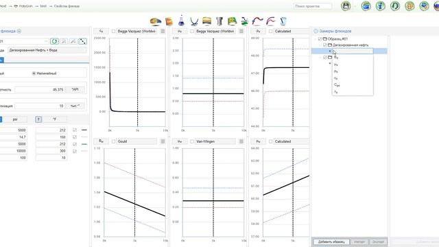Click the Свойства флюида breadcrumb link
Viewport: 439px width, 247px height.
(67, 6)
